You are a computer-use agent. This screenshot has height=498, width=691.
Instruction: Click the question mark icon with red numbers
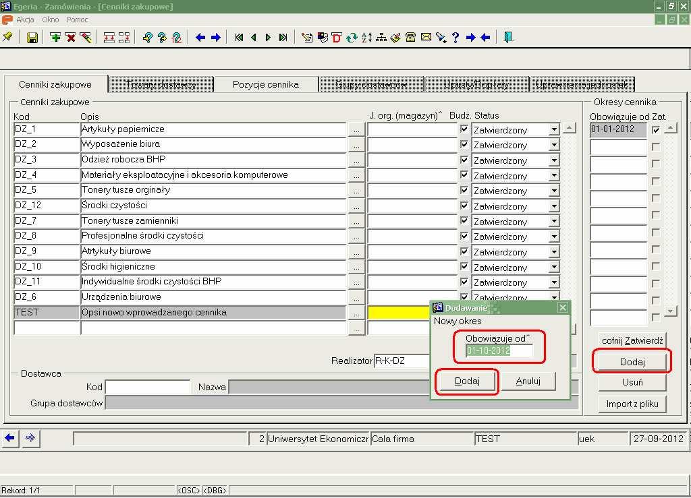(177, 38)
